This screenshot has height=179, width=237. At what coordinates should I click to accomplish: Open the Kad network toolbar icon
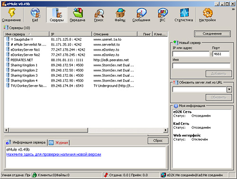[35, 15]
